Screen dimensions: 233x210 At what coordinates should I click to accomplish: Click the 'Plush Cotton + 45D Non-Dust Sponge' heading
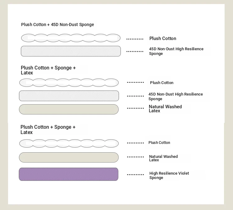click(57, 25)
